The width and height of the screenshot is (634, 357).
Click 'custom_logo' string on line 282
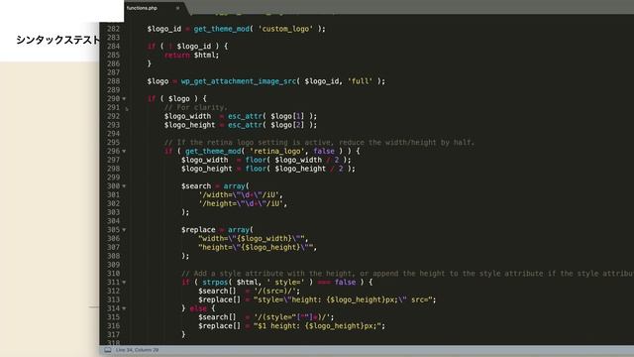point(285,29)
